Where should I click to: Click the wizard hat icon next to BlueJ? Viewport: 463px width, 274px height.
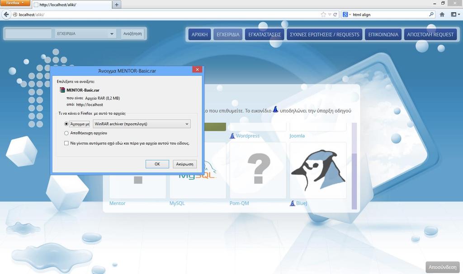[293, 203]
